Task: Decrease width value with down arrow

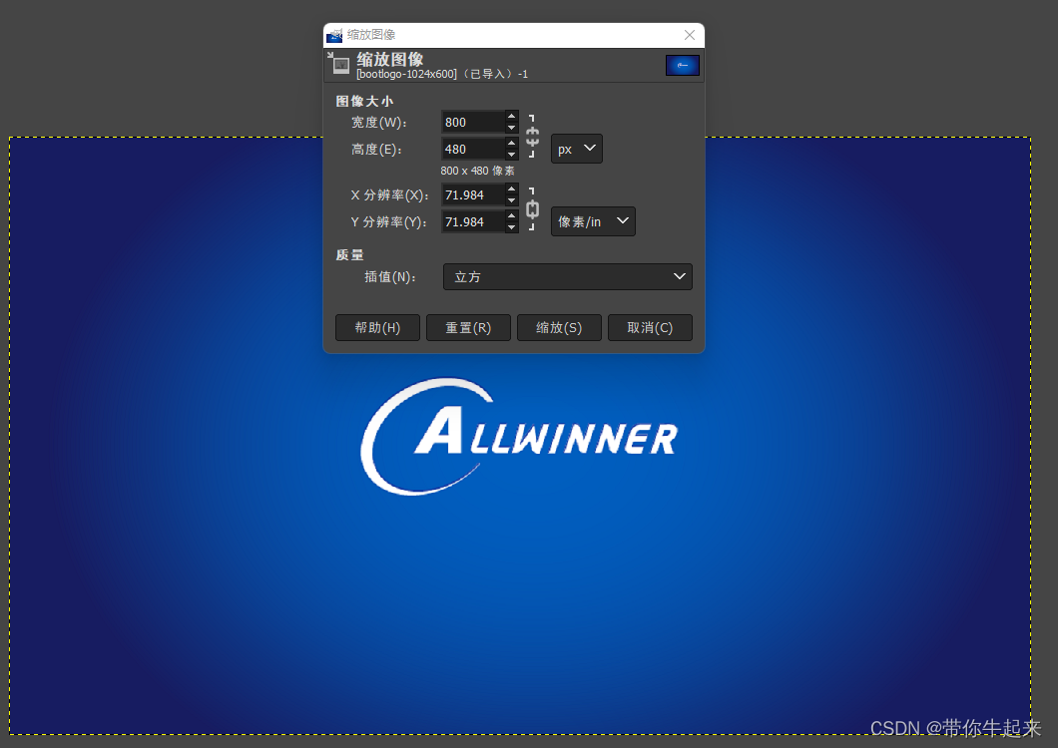Action: point(511,128)
